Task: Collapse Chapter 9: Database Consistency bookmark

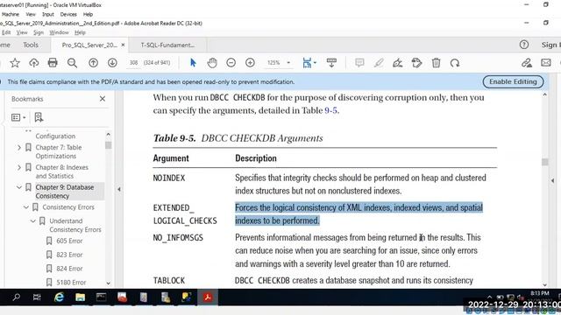Action: [x=19, y=187]
